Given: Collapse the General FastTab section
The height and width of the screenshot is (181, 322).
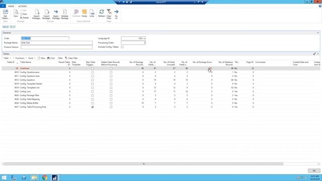Looking at the screenshot, I should 317,33.
